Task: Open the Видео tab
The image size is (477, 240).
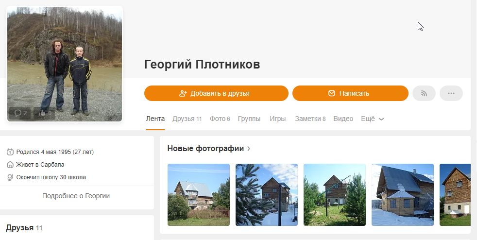Action: 343,119
